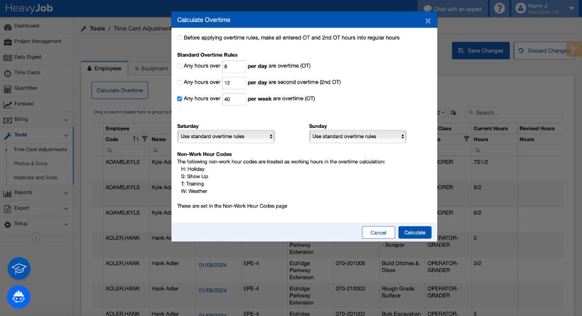Open Quantities grid icon
Screen dimensions: 582x316
point(7,89)
